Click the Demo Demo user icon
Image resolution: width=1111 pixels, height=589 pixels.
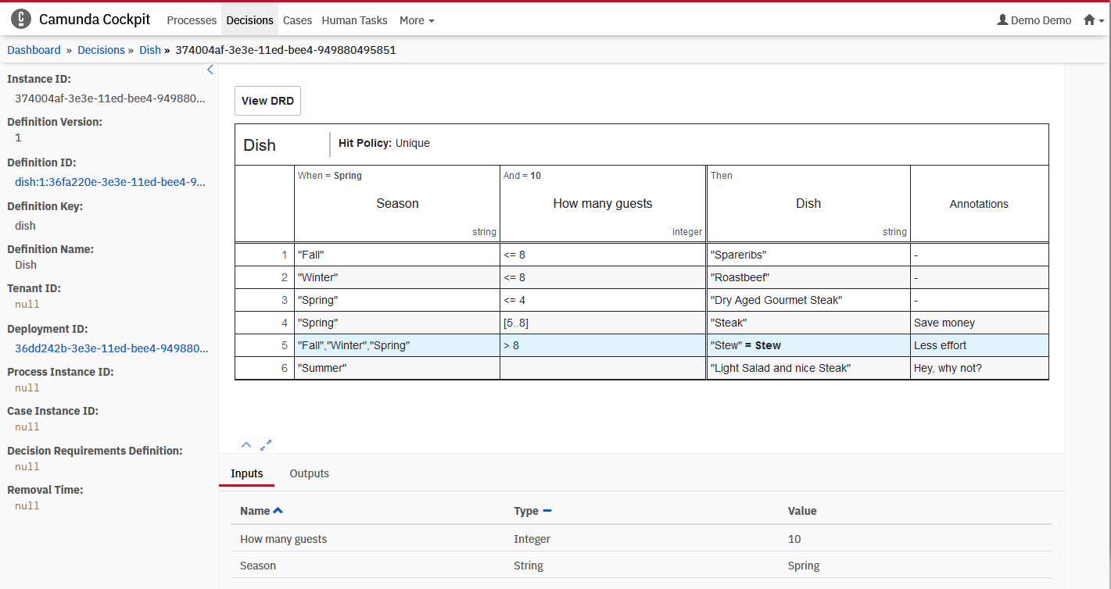point(1002,20)
